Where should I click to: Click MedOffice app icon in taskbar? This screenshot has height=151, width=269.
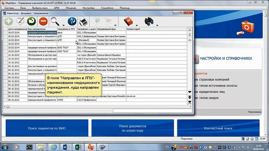(x=91, y=147)
